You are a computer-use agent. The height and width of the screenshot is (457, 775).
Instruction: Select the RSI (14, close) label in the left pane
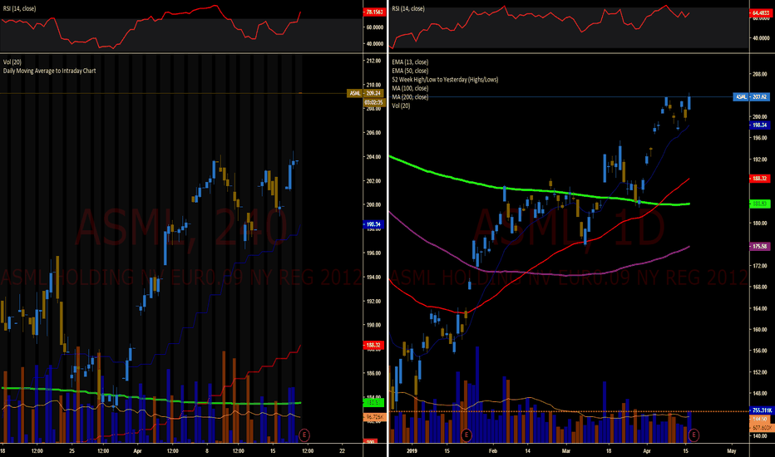20,8
